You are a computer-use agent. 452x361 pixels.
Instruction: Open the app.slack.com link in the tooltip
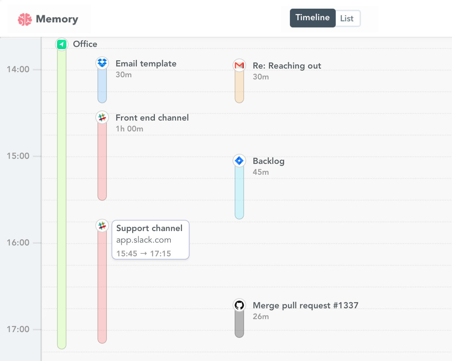[x=143, y=239]
